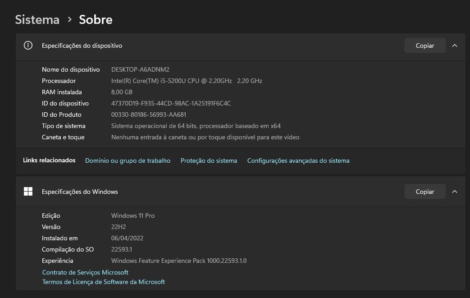This screenshot has height=298, width=470.
Task: Collapse the Especificações do Windows section chevron
Action: coord(454,192)
